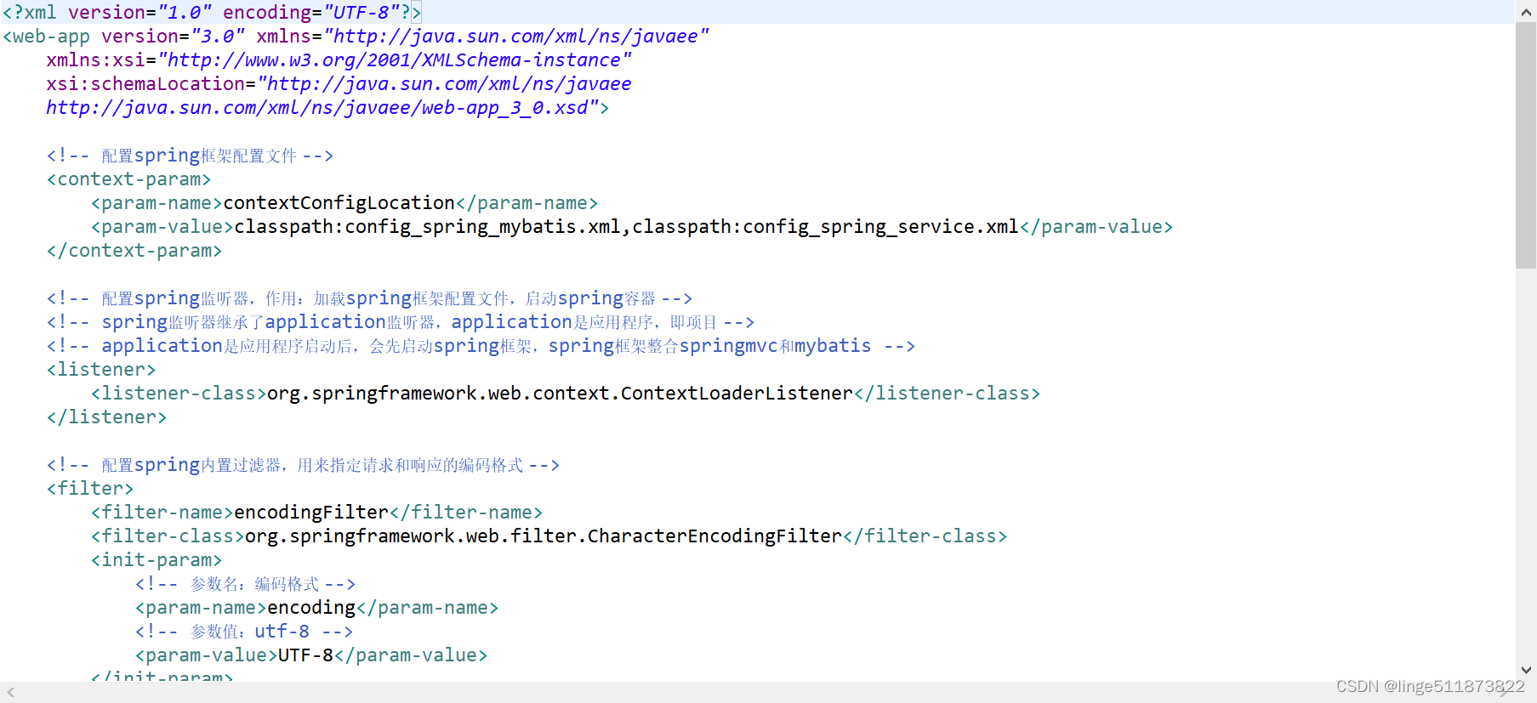The height and width of the screenshot is (703, 1537).
Task: Click the UTF-8 param-value text
Action: [x=306, y=655]
